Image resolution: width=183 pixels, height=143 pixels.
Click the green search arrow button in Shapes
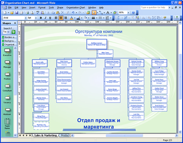(13, 32)
